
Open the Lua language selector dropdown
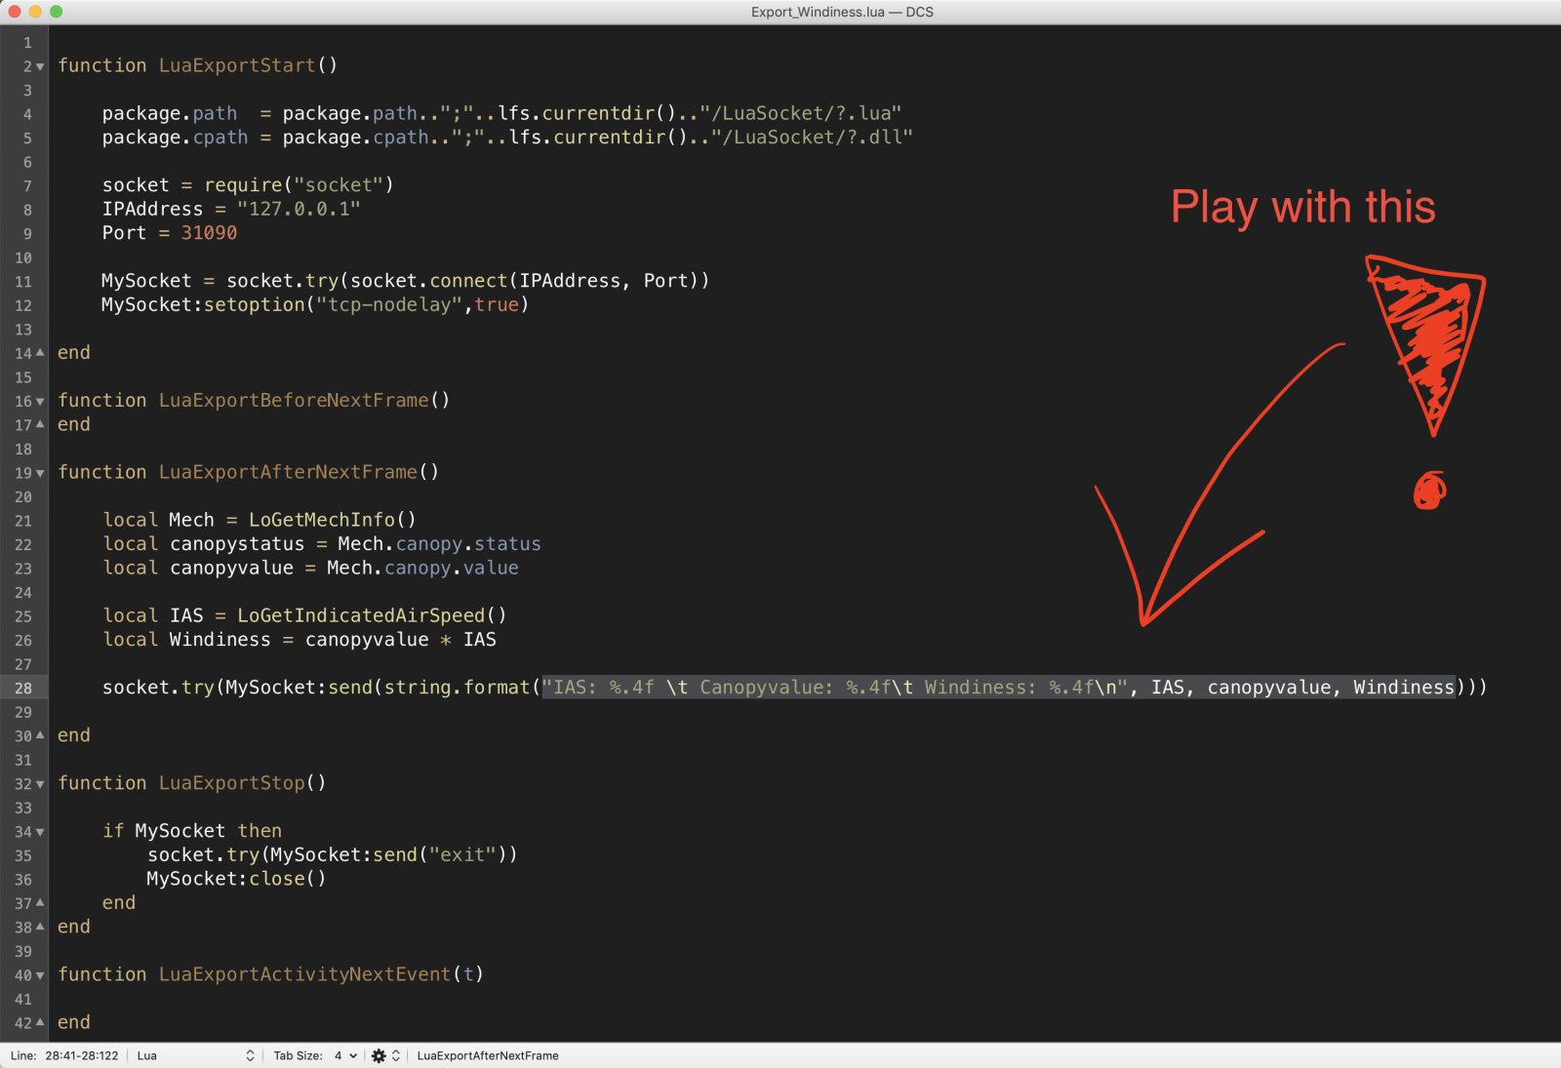tap(195, 1055)
